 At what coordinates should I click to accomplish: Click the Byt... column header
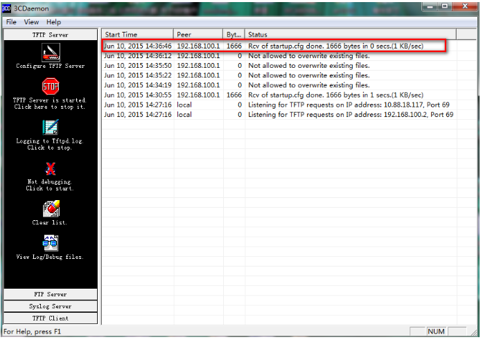[234, 35]
